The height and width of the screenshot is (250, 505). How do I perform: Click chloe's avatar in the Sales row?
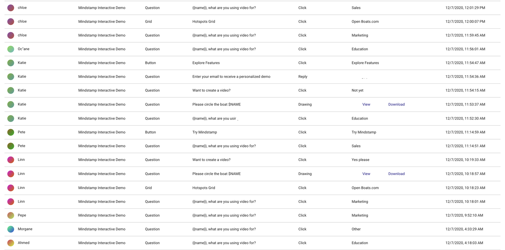pyautogui.click(x=11, y=8)
